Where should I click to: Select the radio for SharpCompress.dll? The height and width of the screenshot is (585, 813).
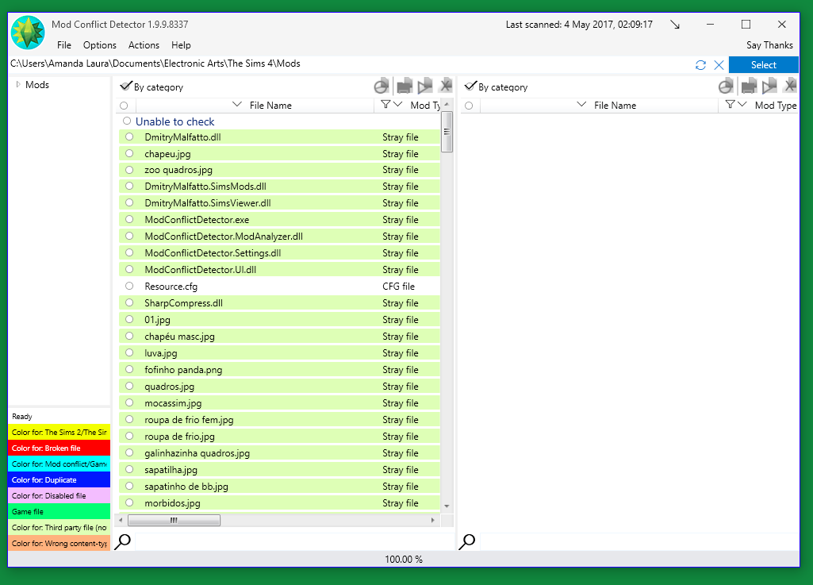pyautogui.click(x=129, y=302)
